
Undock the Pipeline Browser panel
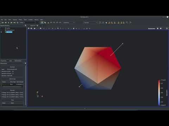coord(23,26)
